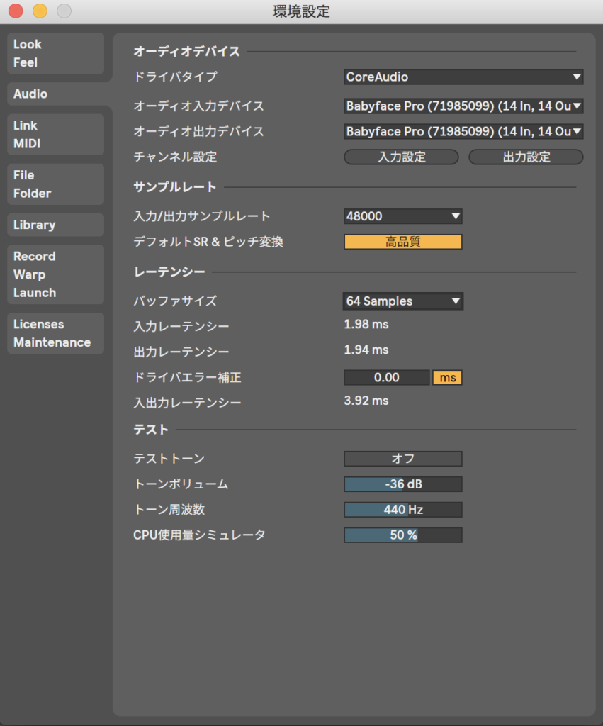This screenshot has height=726, width=603.
Task: Adjust the -36 dB tone volume slider
Action: point(402,484)
